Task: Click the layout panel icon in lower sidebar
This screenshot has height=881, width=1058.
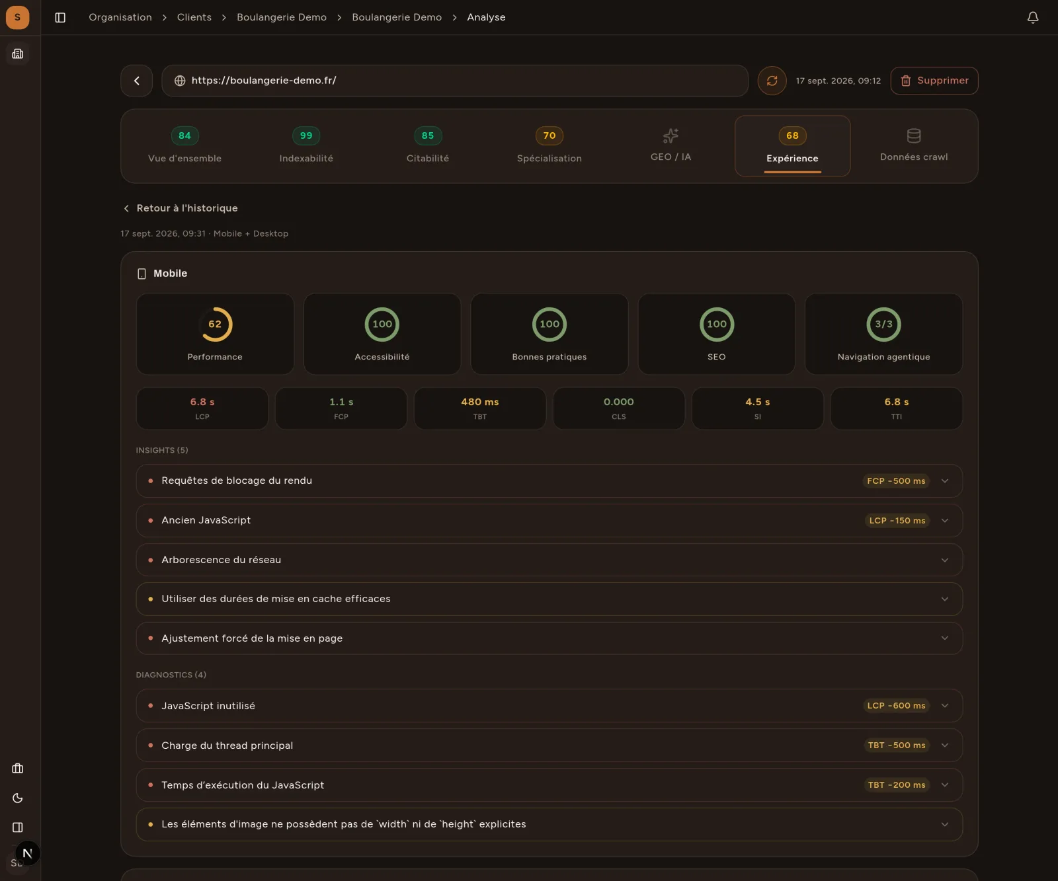Action: [18, 827]
